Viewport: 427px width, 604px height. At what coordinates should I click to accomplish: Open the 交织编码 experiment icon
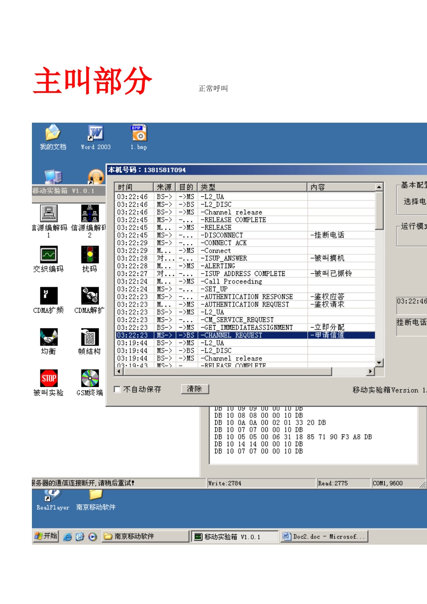point(49,259)
